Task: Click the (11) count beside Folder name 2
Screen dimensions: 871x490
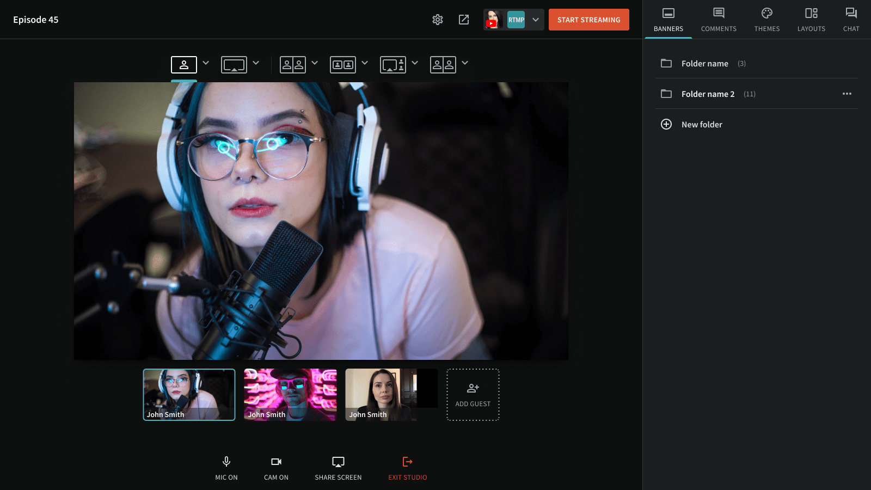Action: pos(750,94)
